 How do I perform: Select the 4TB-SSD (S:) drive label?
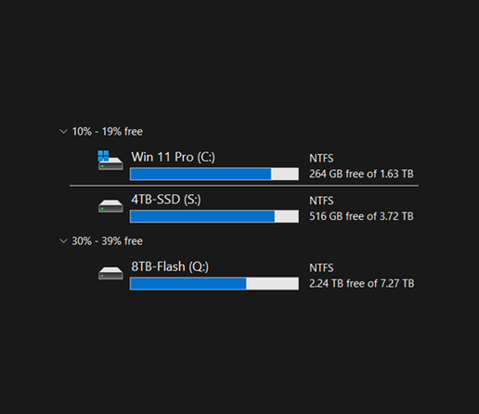[x=166, y=200]
